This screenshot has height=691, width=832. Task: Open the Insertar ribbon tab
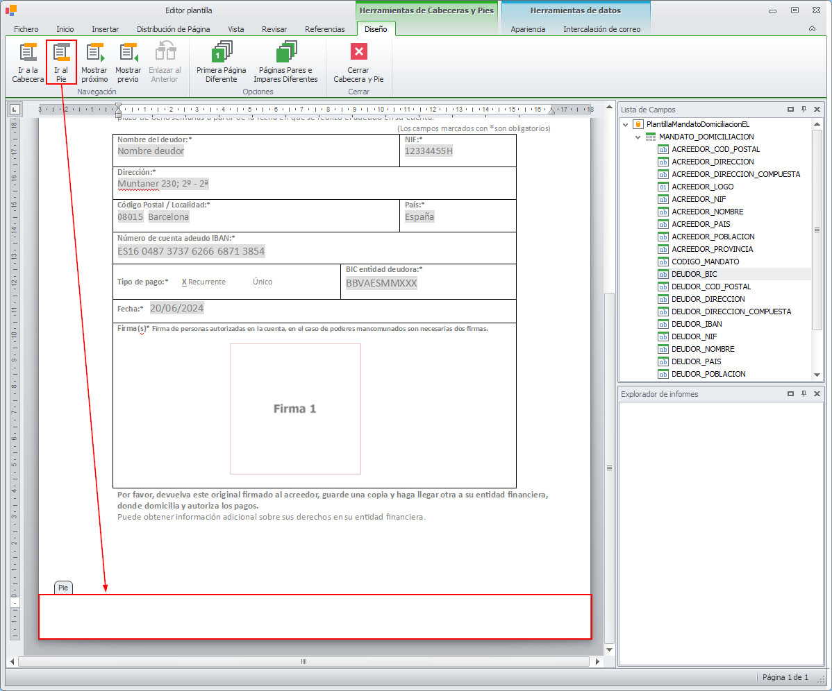point(105,29)
